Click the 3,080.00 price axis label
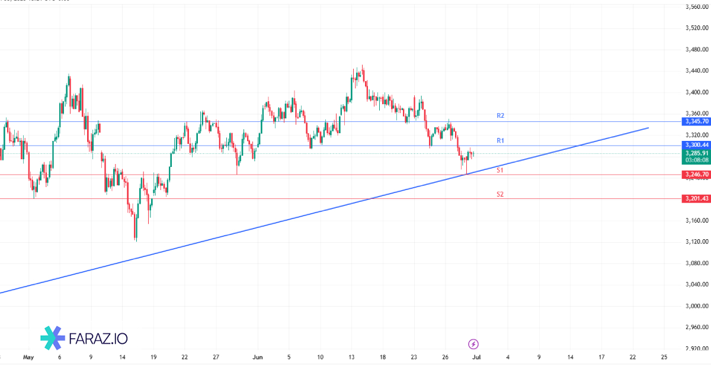Image resolution: width=711 pixels, height=373 pixels. click(x=697, y=263)
